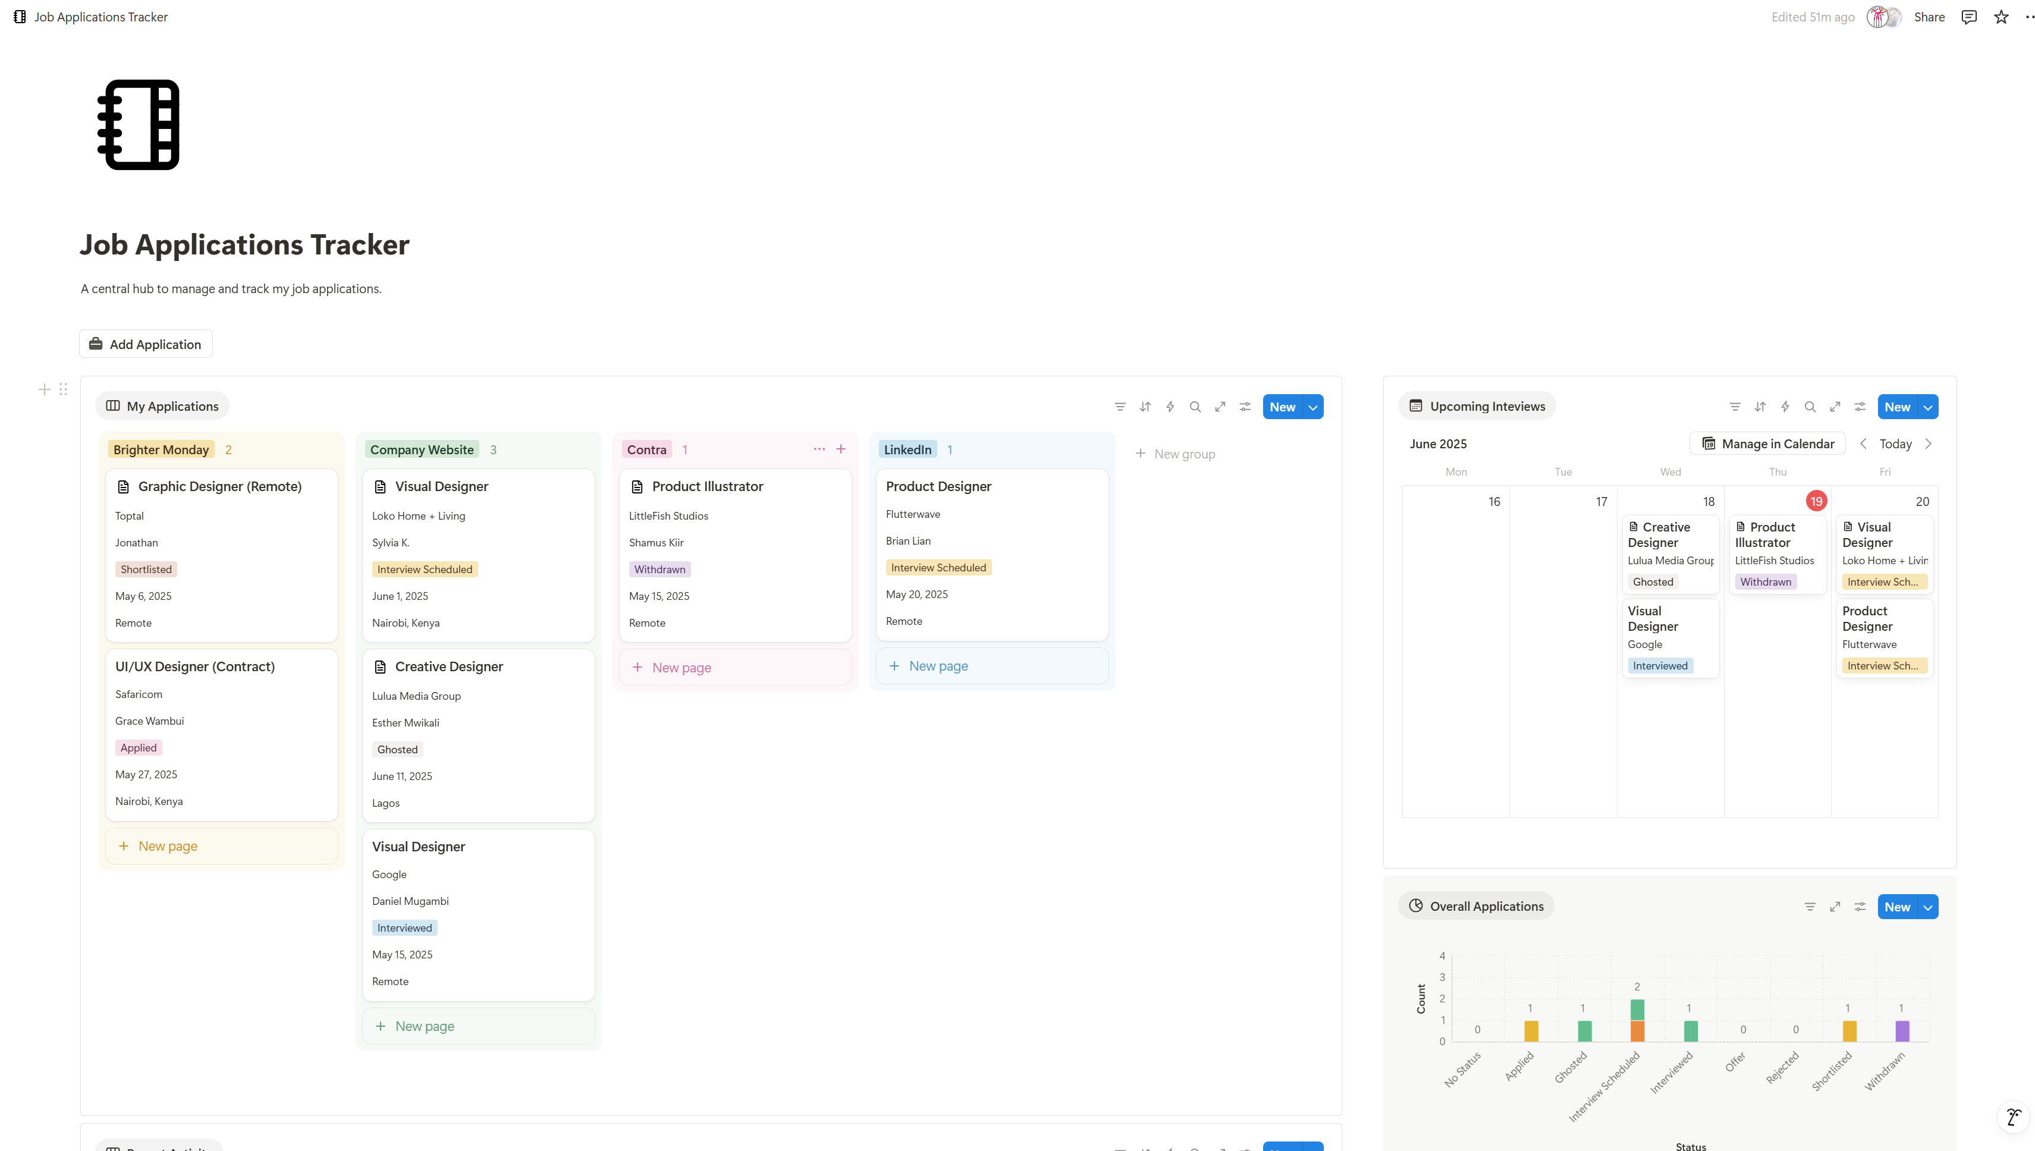Select the My Applications view tab
This screenshot has width=2035, height=1151.
tap(163, 406)
